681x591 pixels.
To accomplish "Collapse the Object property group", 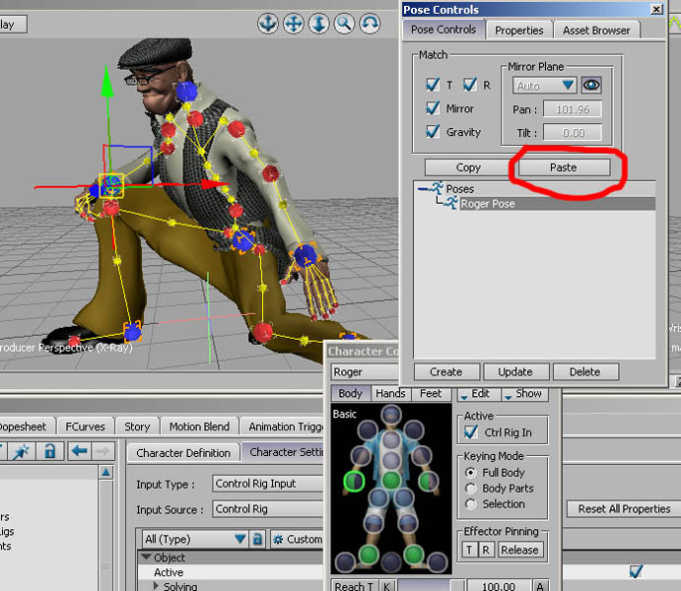I will (146, 558).
